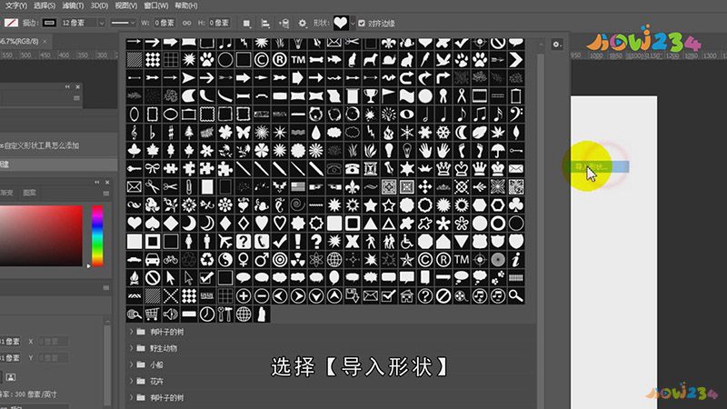The width and height of the screenshot is (727, 409).
Task: Select the rabbit shape
Action: click(x=406, y=60)
